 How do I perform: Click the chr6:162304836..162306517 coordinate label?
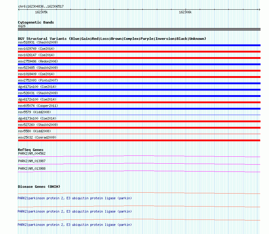pyautogui.click(x=41, y=6)
